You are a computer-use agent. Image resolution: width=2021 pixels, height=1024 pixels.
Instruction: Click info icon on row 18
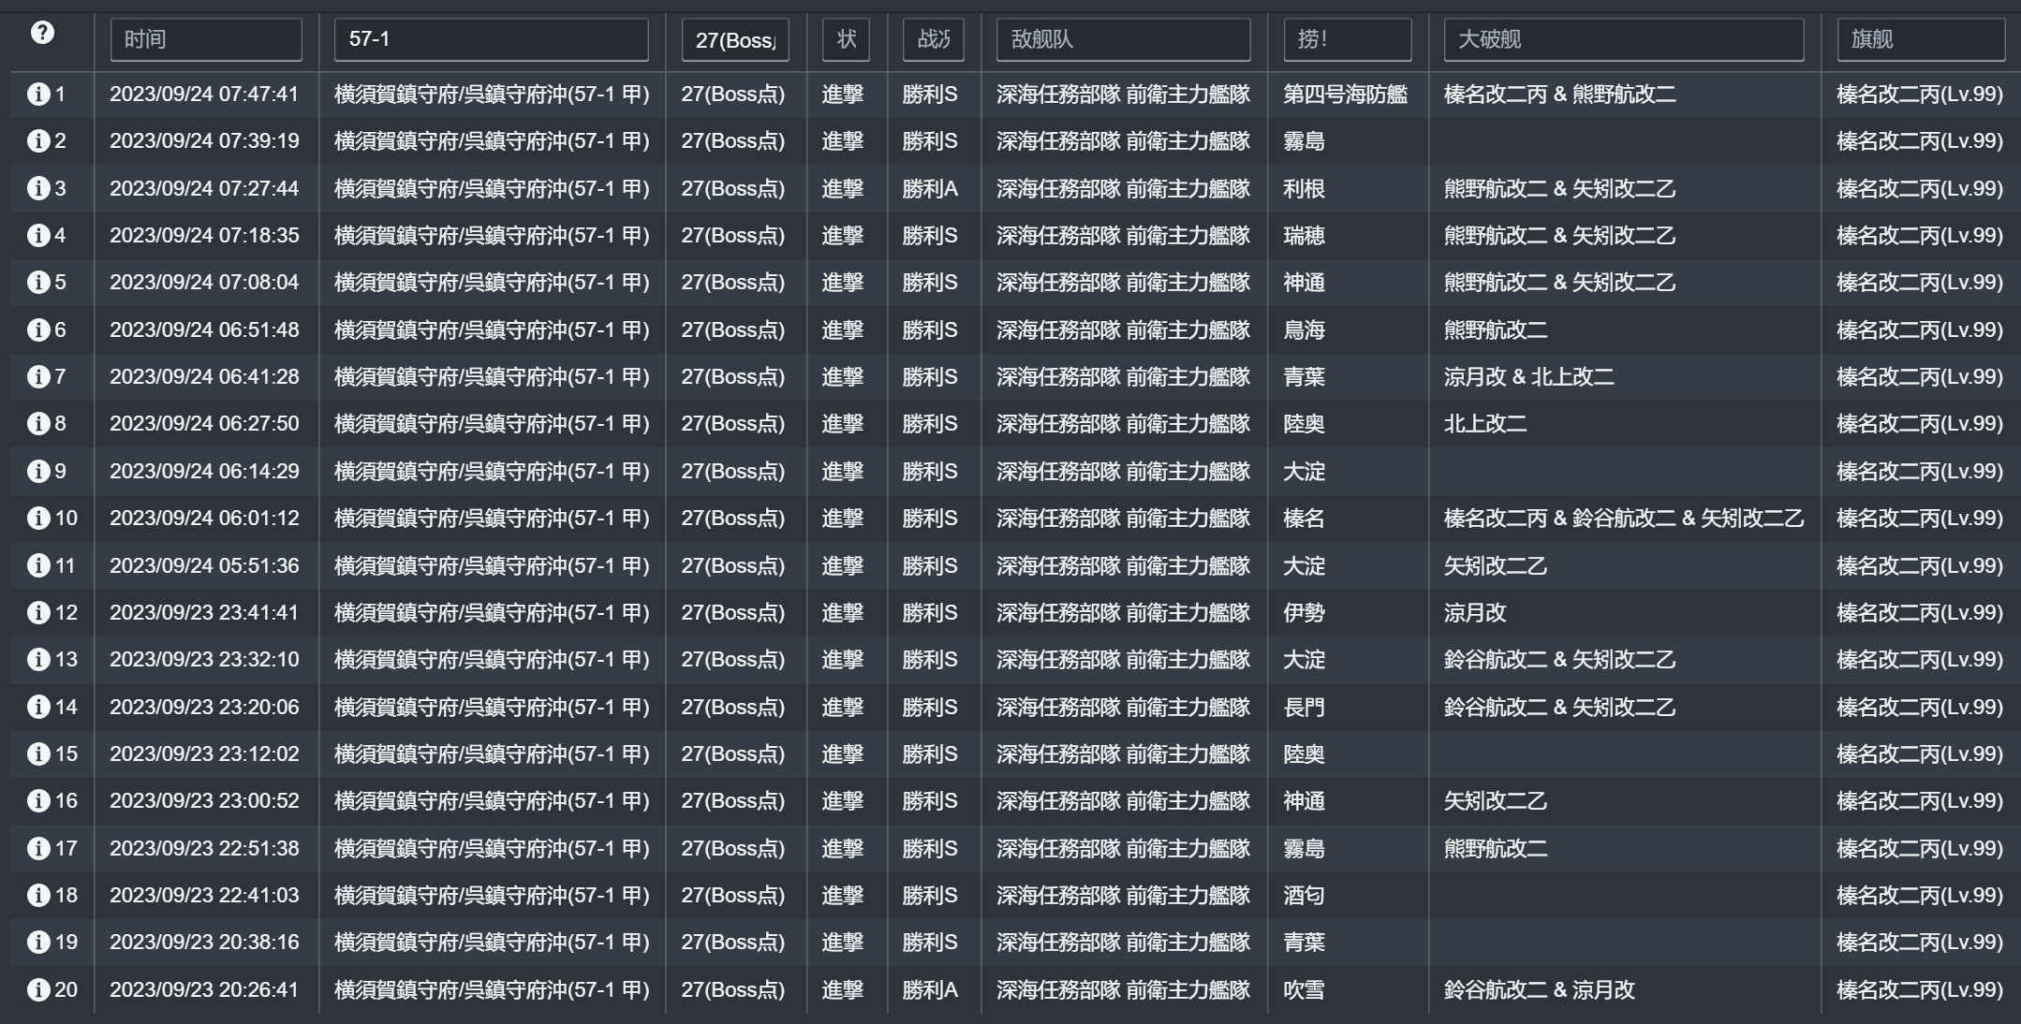click(38, 896)
